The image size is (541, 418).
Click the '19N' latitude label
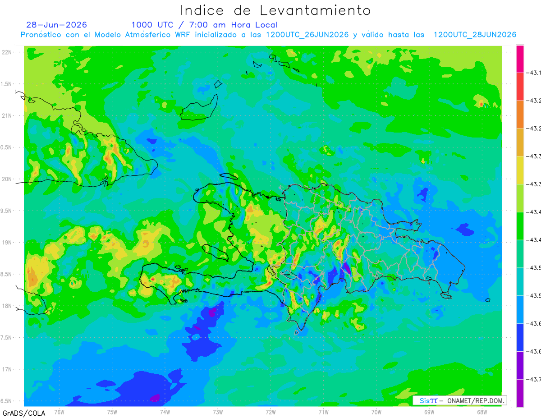coord(7,243)
